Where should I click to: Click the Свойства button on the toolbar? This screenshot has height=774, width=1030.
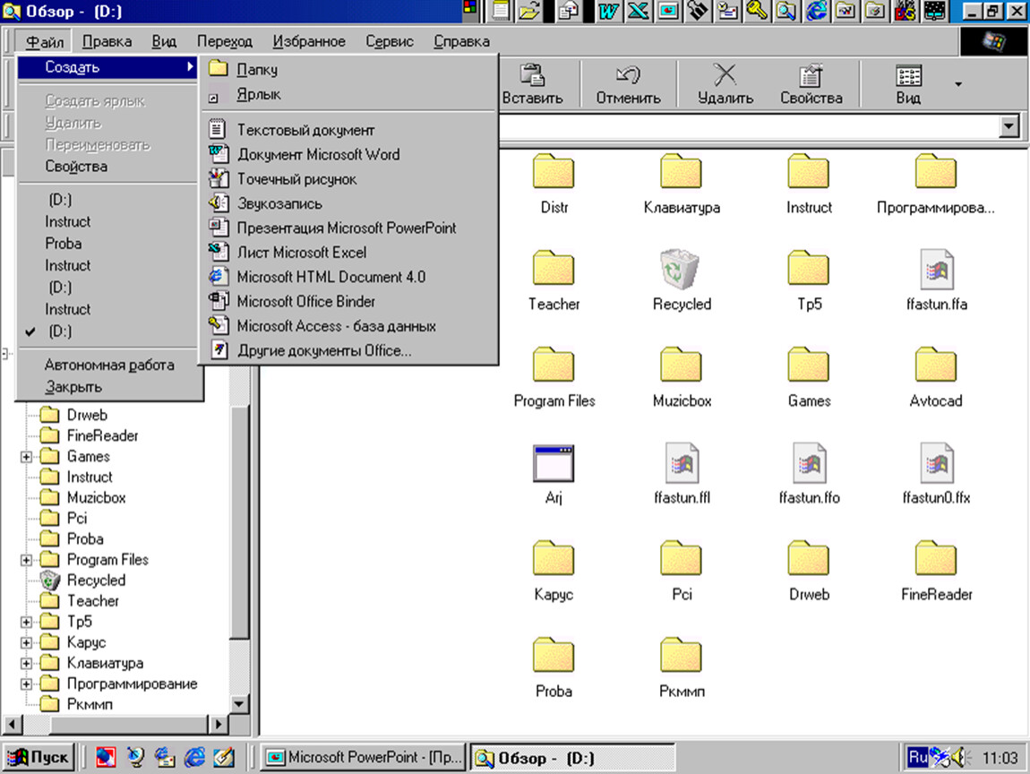[811, 84]
